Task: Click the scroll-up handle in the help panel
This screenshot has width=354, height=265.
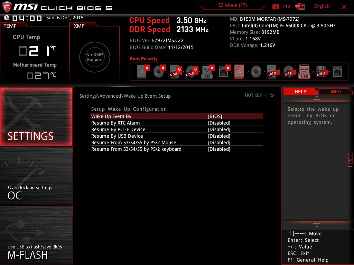Action: tap(317, 98)
